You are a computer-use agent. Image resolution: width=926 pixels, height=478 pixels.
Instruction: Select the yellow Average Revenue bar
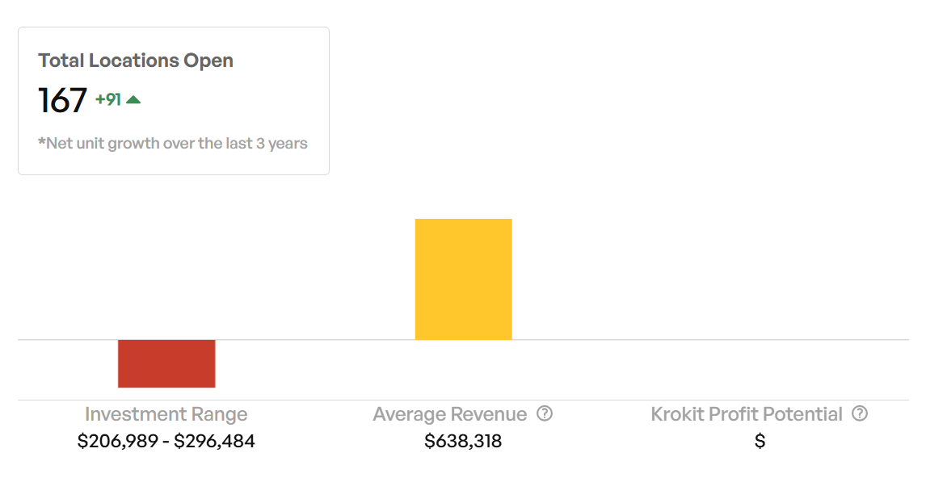tap(464, 279)
